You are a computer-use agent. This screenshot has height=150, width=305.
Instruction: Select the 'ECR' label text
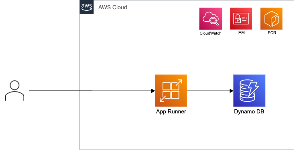pos(272,33)
